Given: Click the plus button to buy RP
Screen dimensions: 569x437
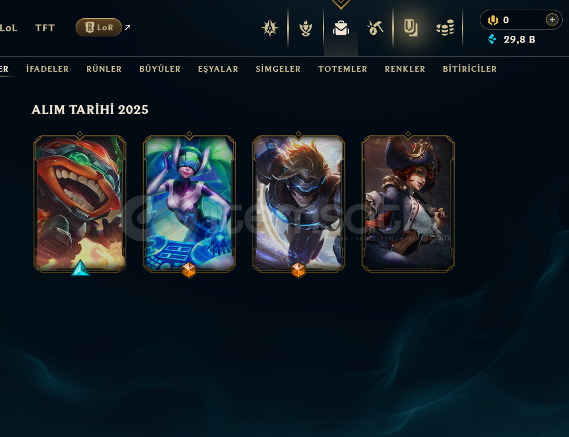Looking at the screenshot, I should [x=551, y=19].
